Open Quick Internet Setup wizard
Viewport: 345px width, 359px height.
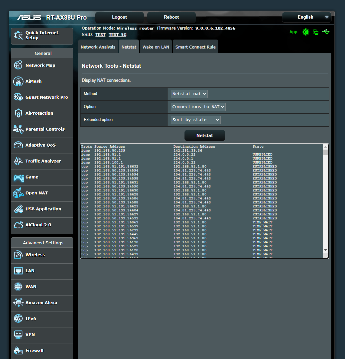[x=42, y=36]
